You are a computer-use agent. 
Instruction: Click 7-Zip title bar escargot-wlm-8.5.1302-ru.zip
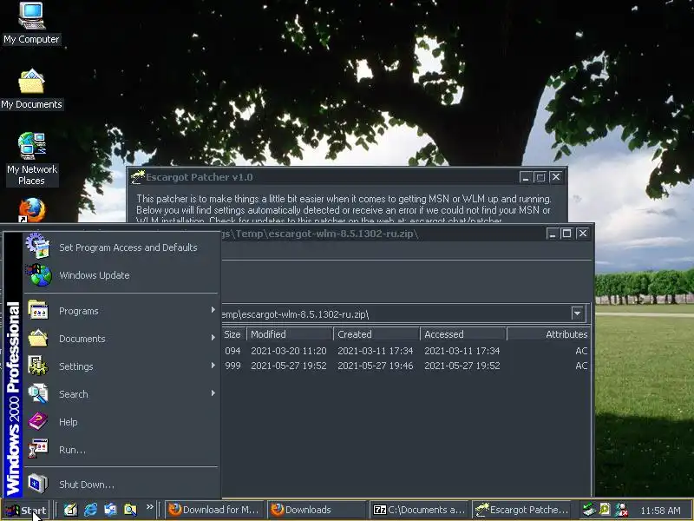coord(320,234)
